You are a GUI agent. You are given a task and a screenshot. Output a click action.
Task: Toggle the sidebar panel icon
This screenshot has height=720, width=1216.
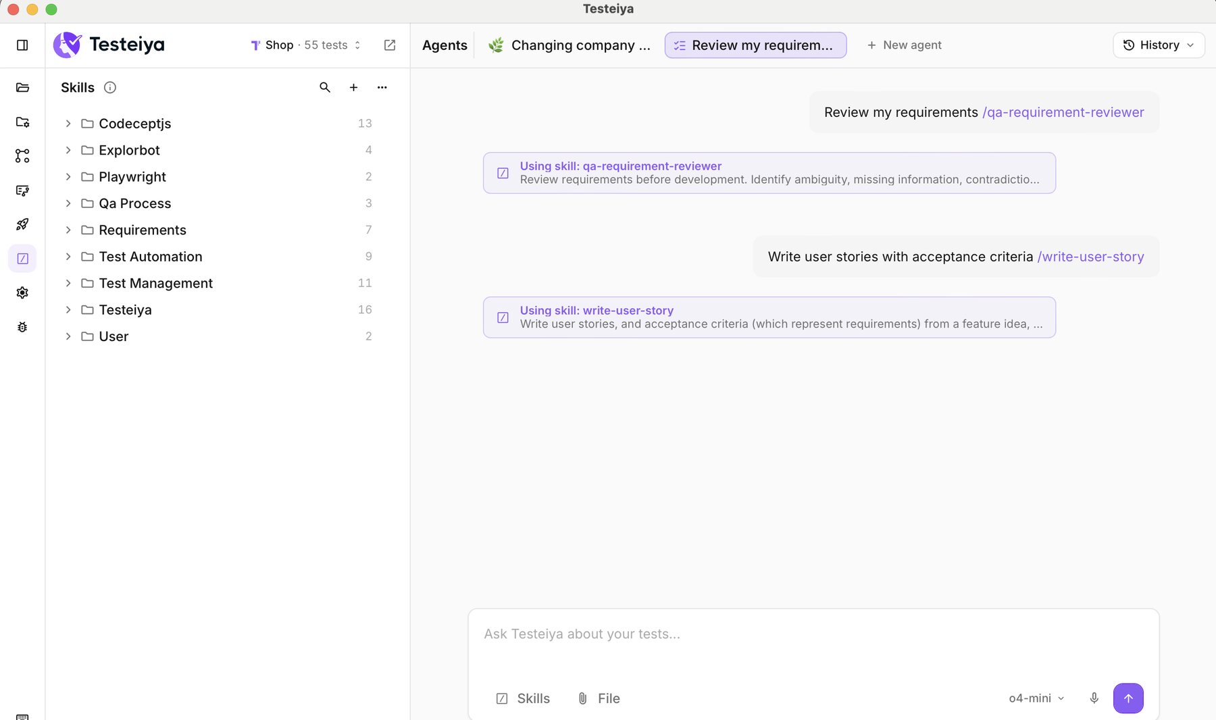22,45
